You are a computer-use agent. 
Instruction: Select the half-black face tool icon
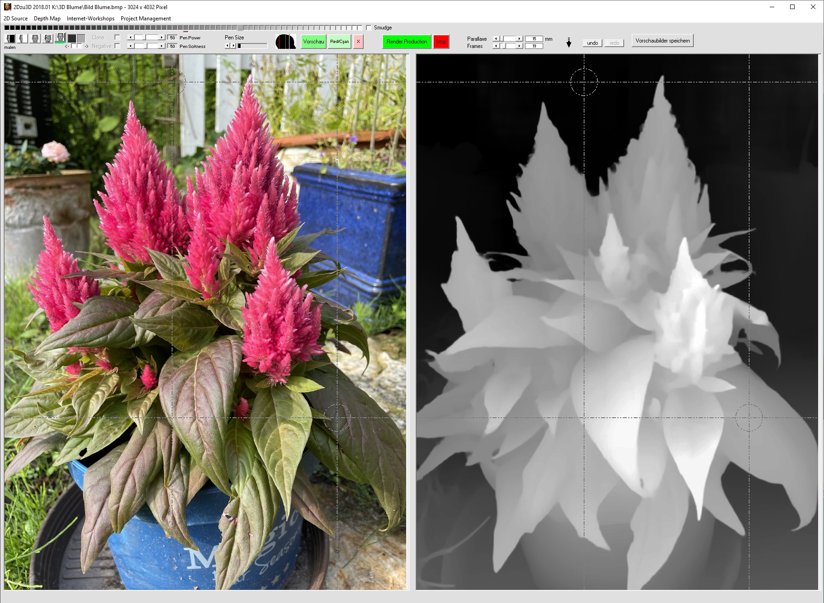pos(9,39)
